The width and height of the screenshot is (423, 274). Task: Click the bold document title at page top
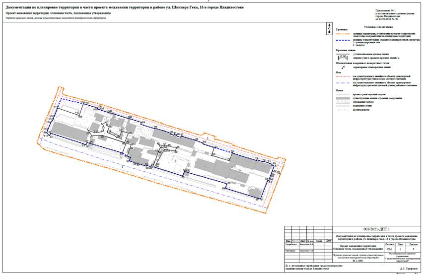click(124, 7)
